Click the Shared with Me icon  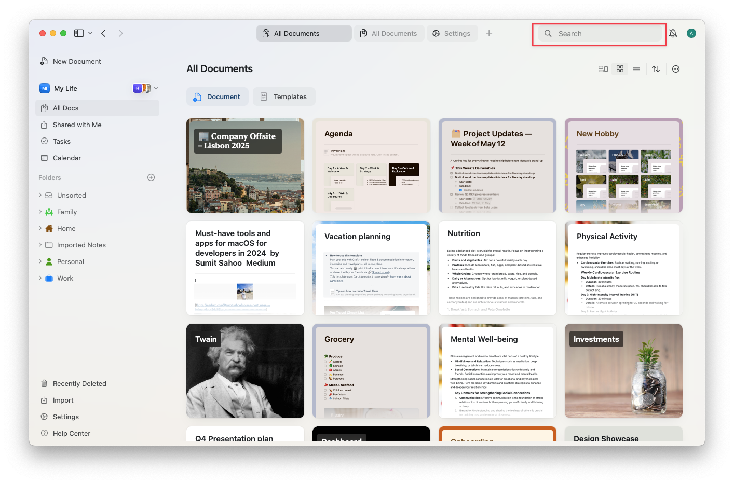pyautogui.click(x=44, y=125)
